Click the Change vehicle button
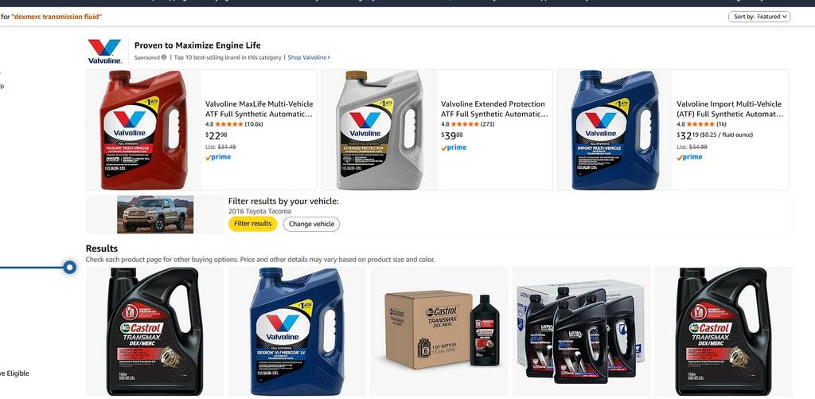The width and height of the screenshot is (815, 399). [x=311, y=225]
